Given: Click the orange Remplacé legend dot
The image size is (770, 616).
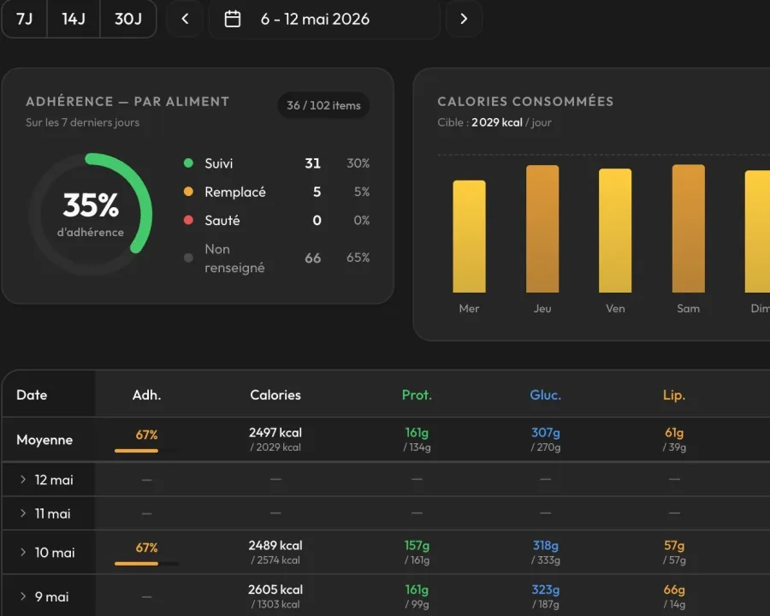Looking at the screenshot, I should click(x=188, y=192).
